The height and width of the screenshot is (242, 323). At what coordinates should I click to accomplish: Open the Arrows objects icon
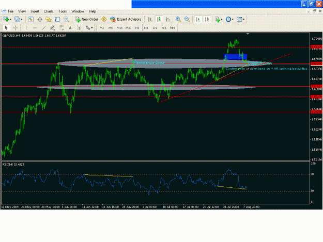88,28
